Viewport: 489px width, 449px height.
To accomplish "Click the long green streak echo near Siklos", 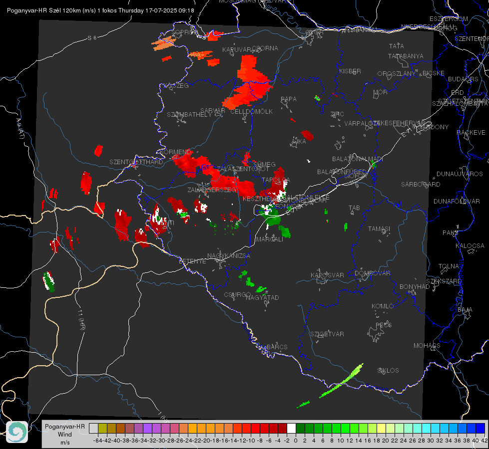I will pyautogui.click(x=342, y=381).
